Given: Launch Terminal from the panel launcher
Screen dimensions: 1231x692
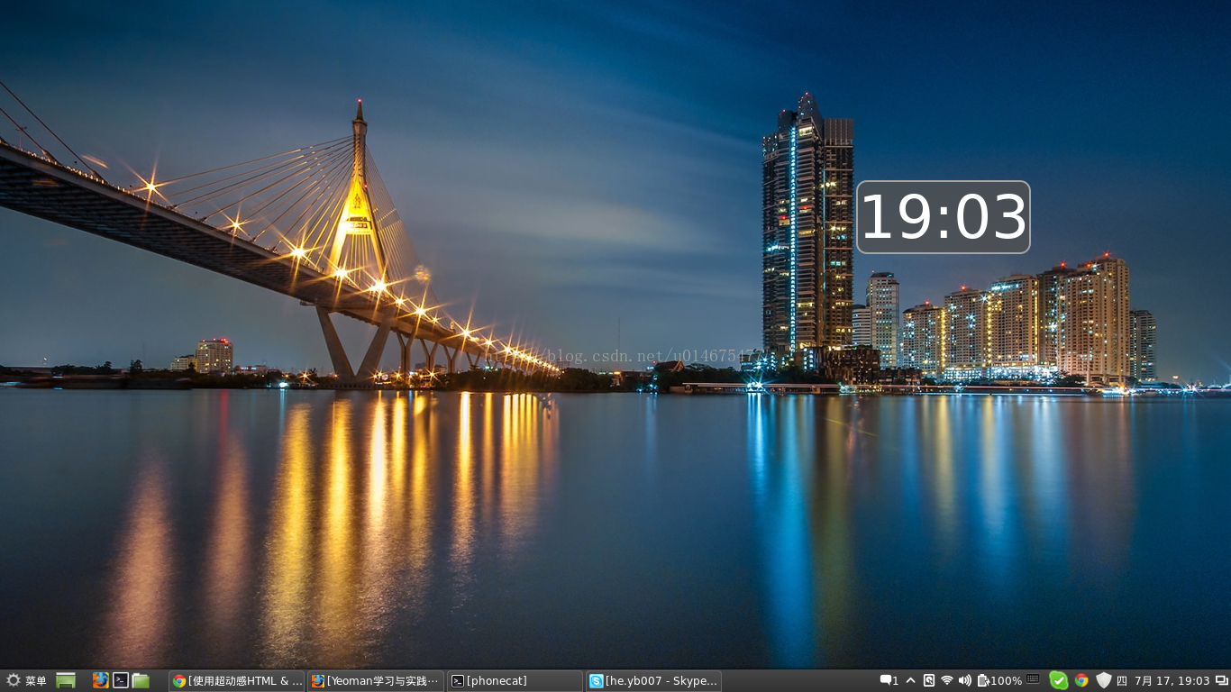Looking at the screenshot, I should point(121,680).
